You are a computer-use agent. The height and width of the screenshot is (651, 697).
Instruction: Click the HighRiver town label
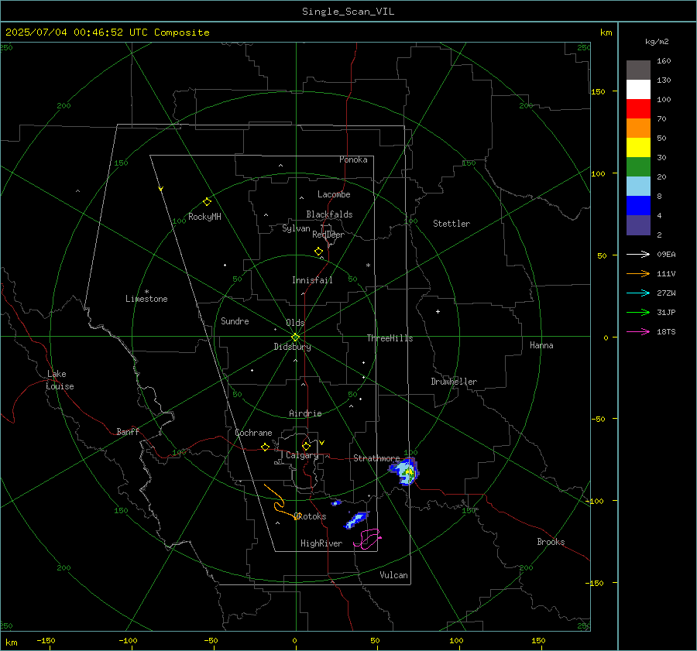pyautogui.click(x=321, y=543)
